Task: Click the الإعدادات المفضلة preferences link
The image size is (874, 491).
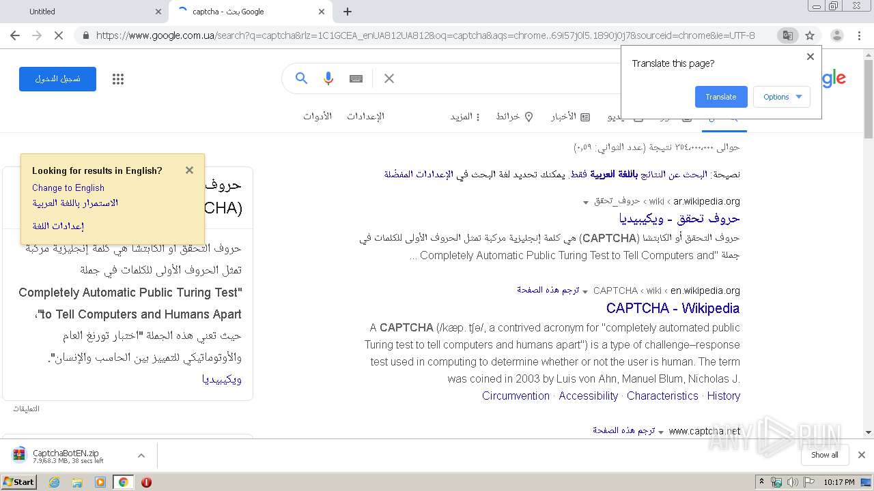Action: click(419, 175)
